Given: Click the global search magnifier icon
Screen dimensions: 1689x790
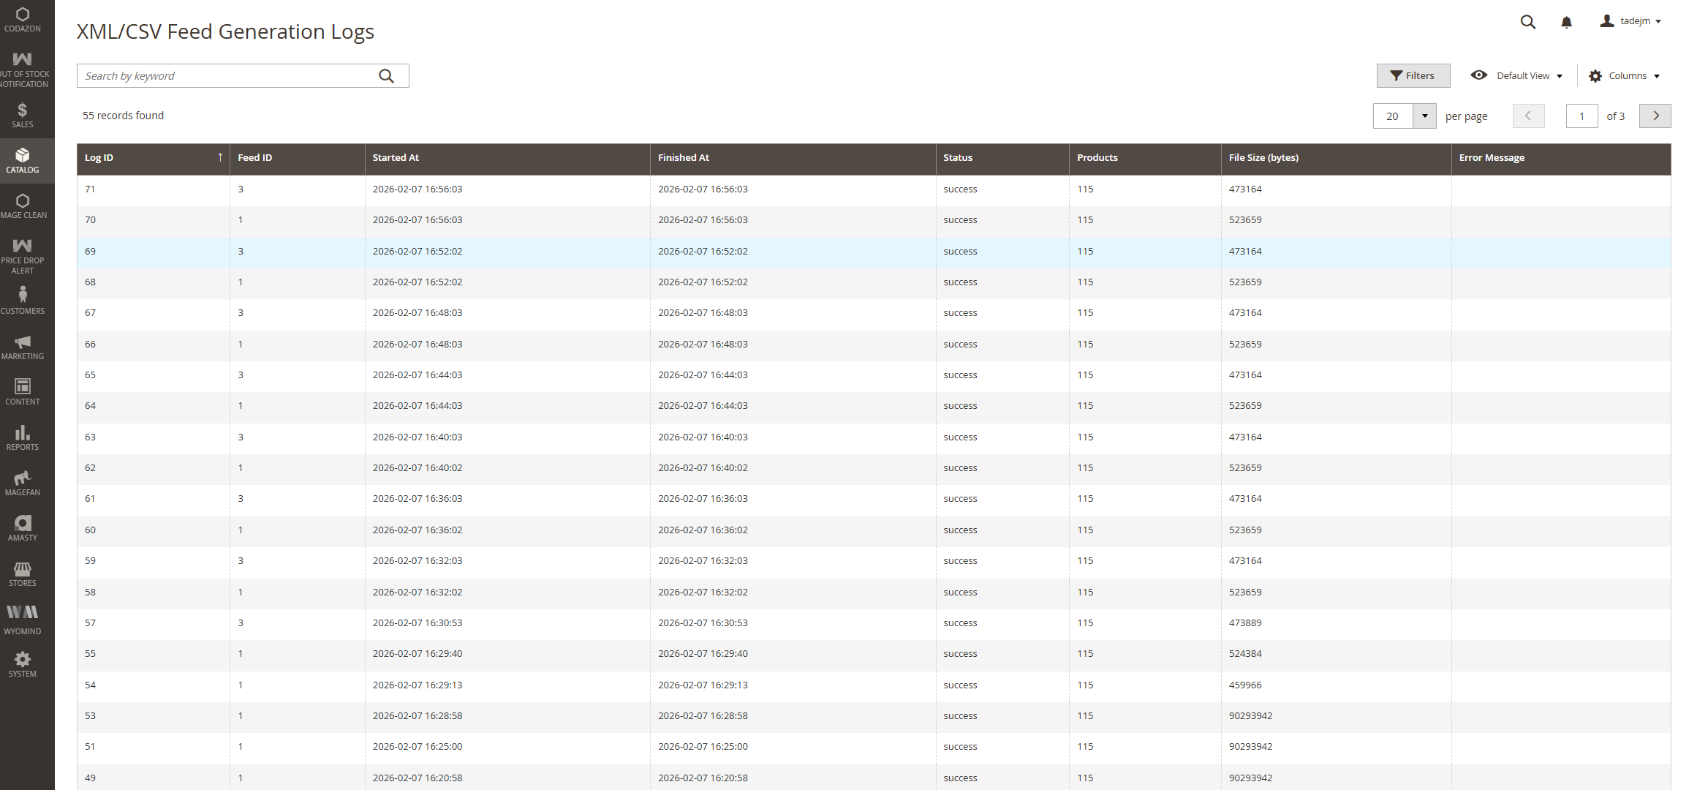Looking at the screenshot, I should [1527, 22].
